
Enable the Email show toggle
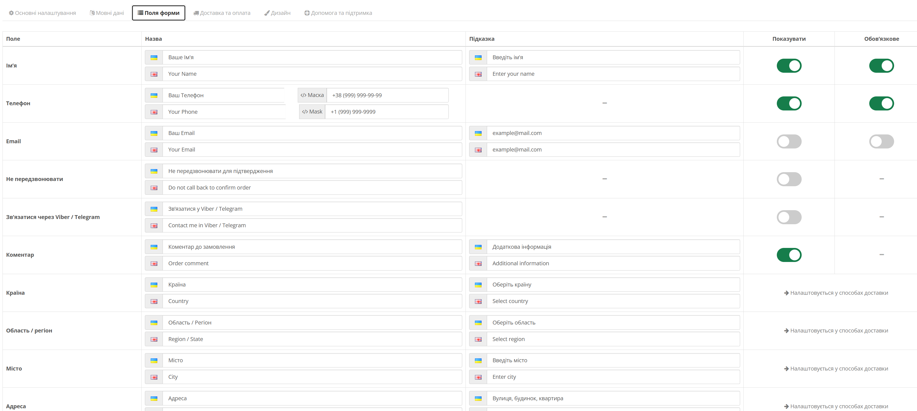pyautogui.click(x=789, y=141)
